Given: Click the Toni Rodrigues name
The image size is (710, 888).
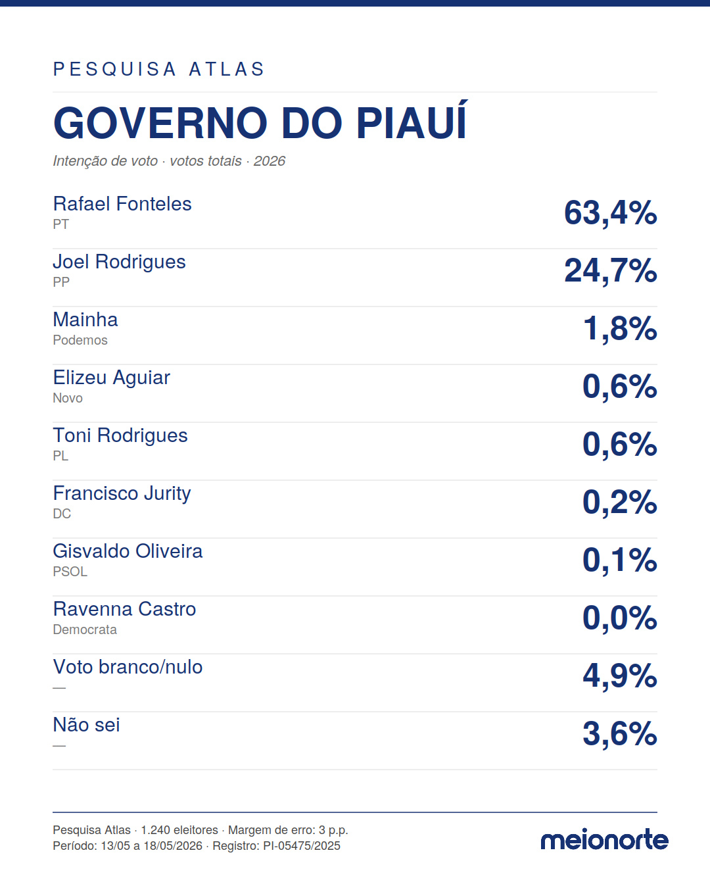Looking at the screenshot, I should click(x=120, y=435).
